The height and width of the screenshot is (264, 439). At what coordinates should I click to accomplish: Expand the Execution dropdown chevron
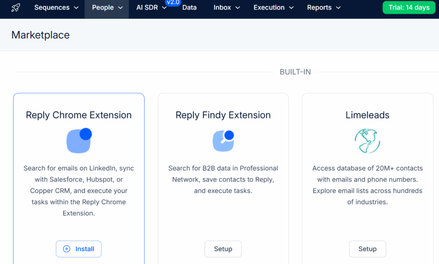[291, 8]
